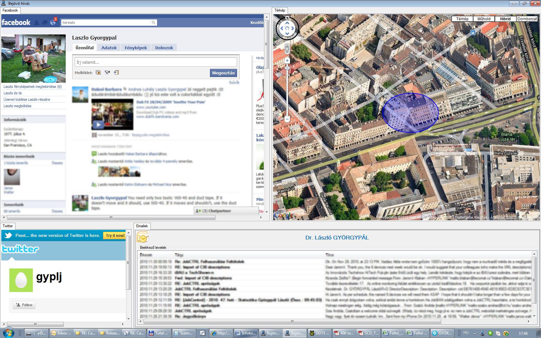Focus the Írj valamit... status box
This screenshot has width=541, height=338.
tap(156, 62)
